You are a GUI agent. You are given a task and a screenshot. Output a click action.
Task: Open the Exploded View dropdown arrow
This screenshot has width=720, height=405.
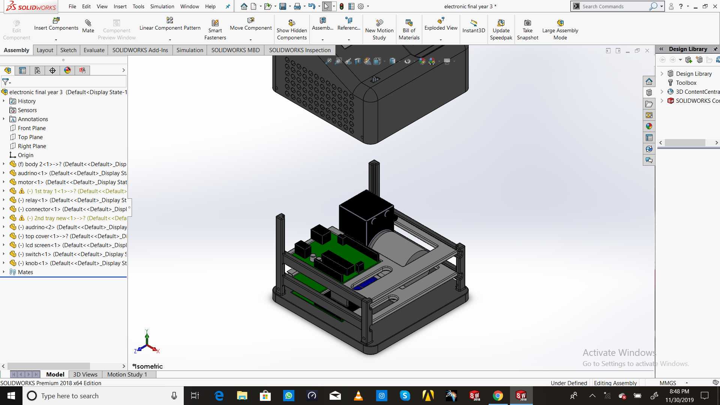(x=441, y=40)
